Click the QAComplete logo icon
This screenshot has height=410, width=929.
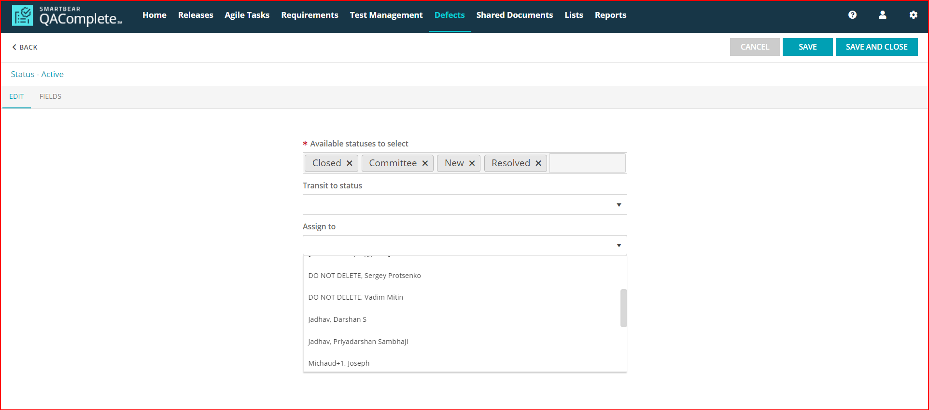[22, 15]
